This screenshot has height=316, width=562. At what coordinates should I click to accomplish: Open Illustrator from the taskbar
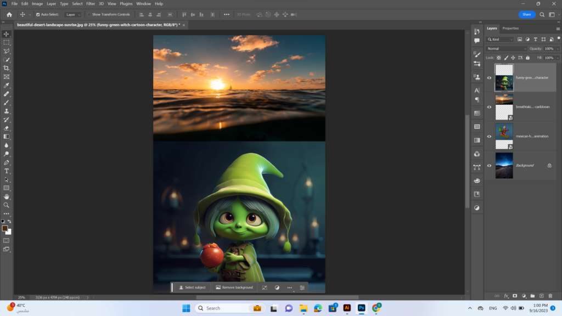[347, 308]
